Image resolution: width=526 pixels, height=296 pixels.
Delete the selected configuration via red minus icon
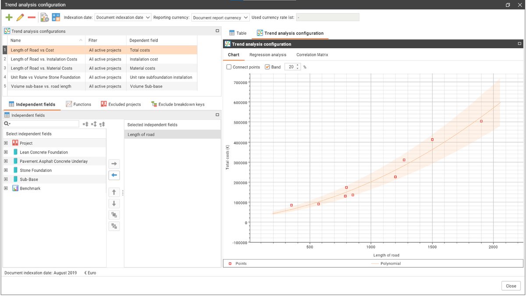[31, 17]
